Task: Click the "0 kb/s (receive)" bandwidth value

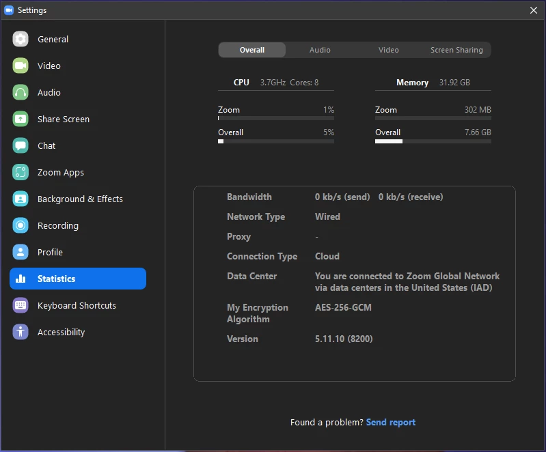Action: click(411, 197)
